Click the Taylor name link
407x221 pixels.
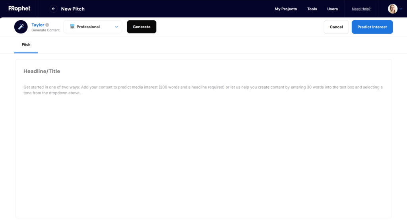[38, 25]
